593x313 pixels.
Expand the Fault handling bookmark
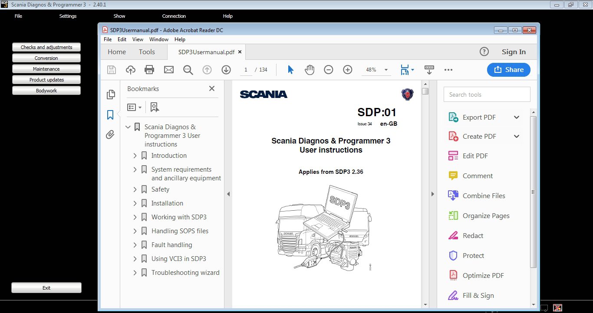(x=135, y=245)
